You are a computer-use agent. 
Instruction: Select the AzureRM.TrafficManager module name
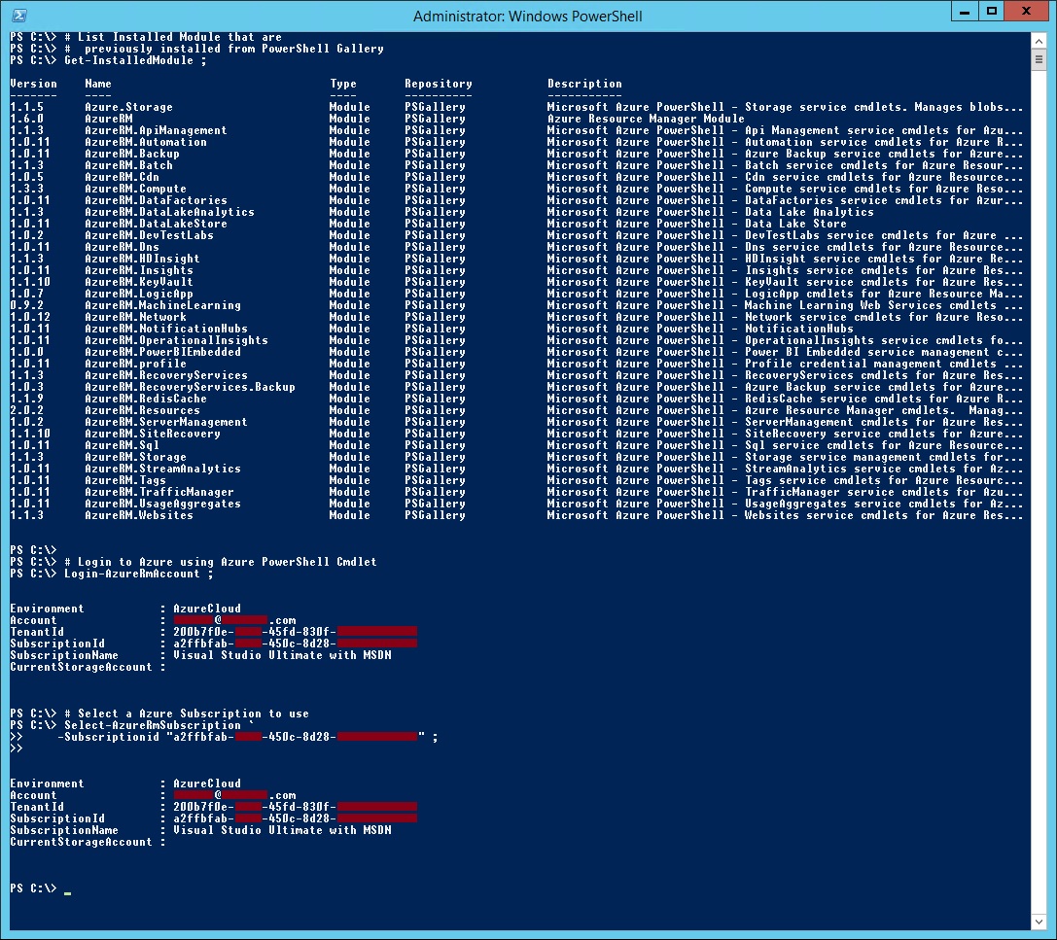[159, 493]
